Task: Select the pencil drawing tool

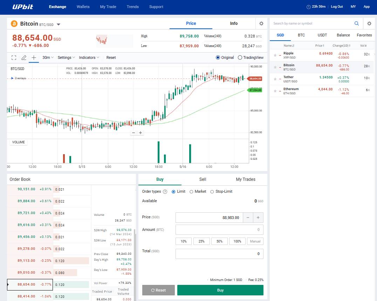Action: (x=24, y=57)
